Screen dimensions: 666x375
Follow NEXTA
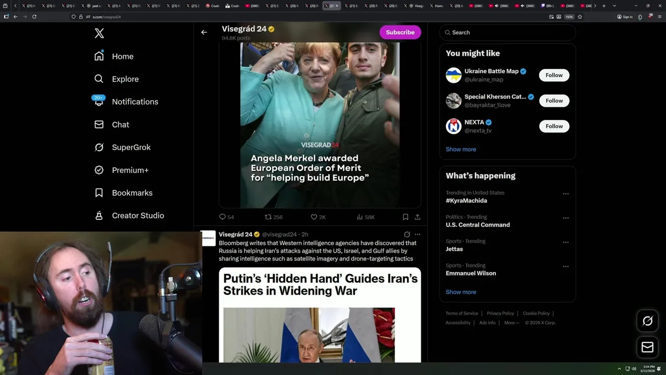pyautogui.click(x=554, y=126)
